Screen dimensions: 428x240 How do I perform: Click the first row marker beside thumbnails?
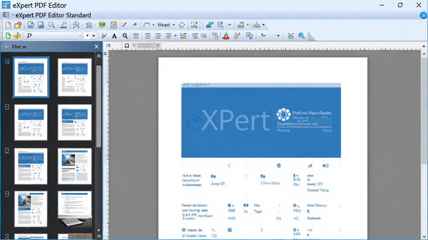7,62
